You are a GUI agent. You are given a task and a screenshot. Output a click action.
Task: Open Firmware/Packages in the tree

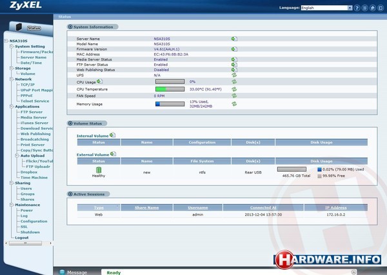click(x=37, y=52)
